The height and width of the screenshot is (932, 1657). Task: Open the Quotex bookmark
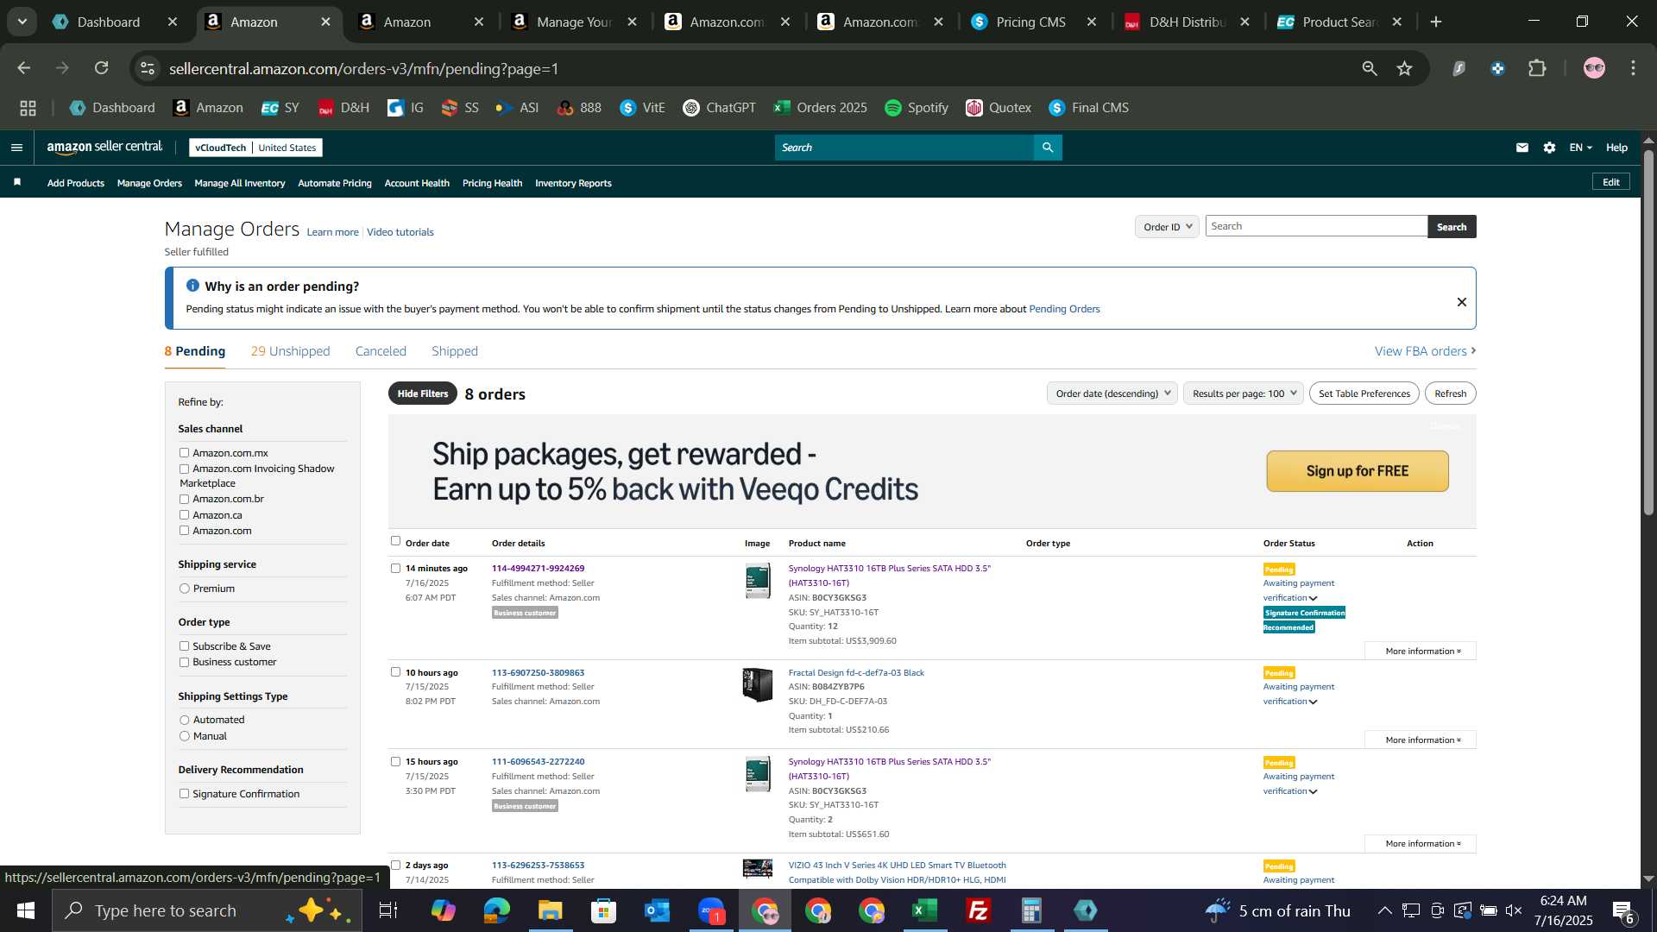(999, 108)
